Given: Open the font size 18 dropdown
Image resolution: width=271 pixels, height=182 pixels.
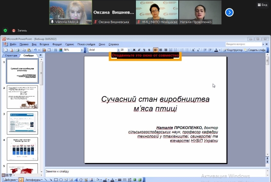Looking at the screenshot, I should [x=129, y=50].
